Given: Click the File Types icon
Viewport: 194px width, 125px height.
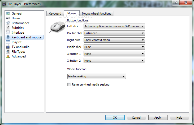Looking at the screenshot, I should [8, 51].
